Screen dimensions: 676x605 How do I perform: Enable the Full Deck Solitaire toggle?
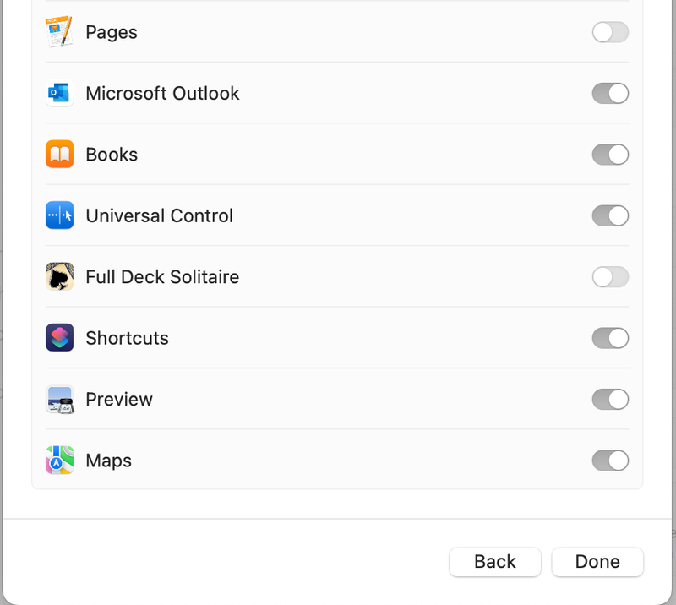point(610,277)
